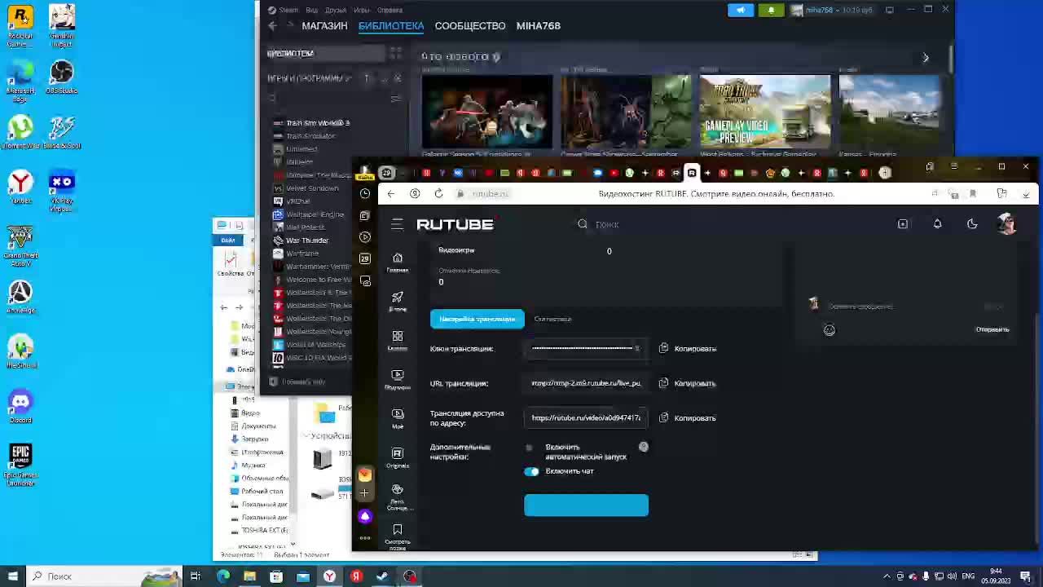Show next items in Steam What's New
This screenshot has height=587, width=1043.
pos(926,58)
